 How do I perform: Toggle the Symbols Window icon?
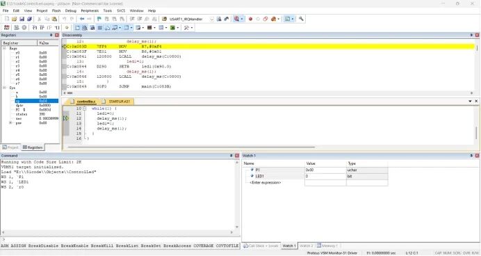click(x=92, y=28)
